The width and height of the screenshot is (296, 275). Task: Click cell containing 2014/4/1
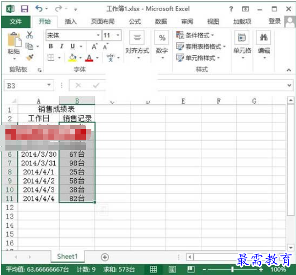pyautogui.click(x=39, y=172)
